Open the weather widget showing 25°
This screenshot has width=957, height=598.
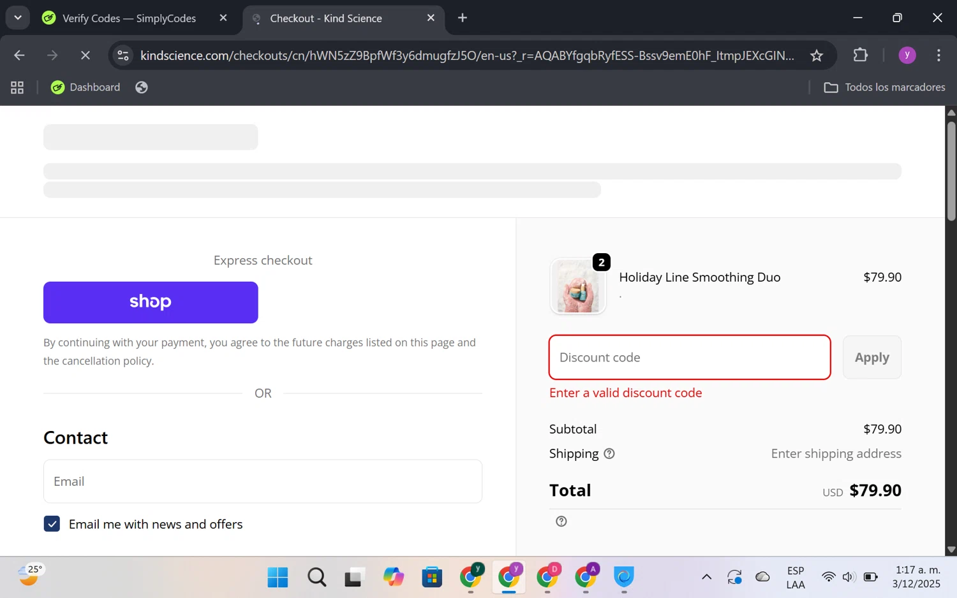[30, 575]
